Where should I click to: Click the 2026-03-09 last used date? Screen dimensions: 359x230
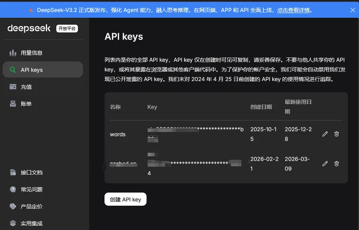[x=297, y=164]
